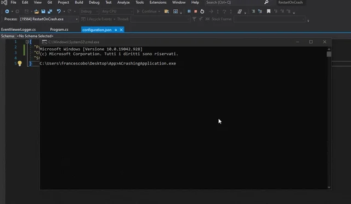Open the Extensions menu
The image size is (351, 204).
pyautogui.click(x=158, y=2)
